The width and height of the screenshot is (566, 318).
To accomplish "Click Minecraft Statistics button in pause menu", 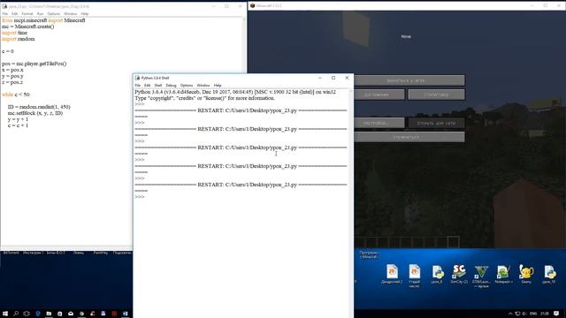I will click(x=436, y=95).
